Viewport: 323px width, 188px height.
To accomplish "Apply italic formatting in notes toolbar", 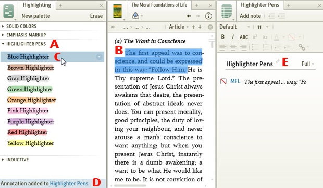I will [233, 37].
